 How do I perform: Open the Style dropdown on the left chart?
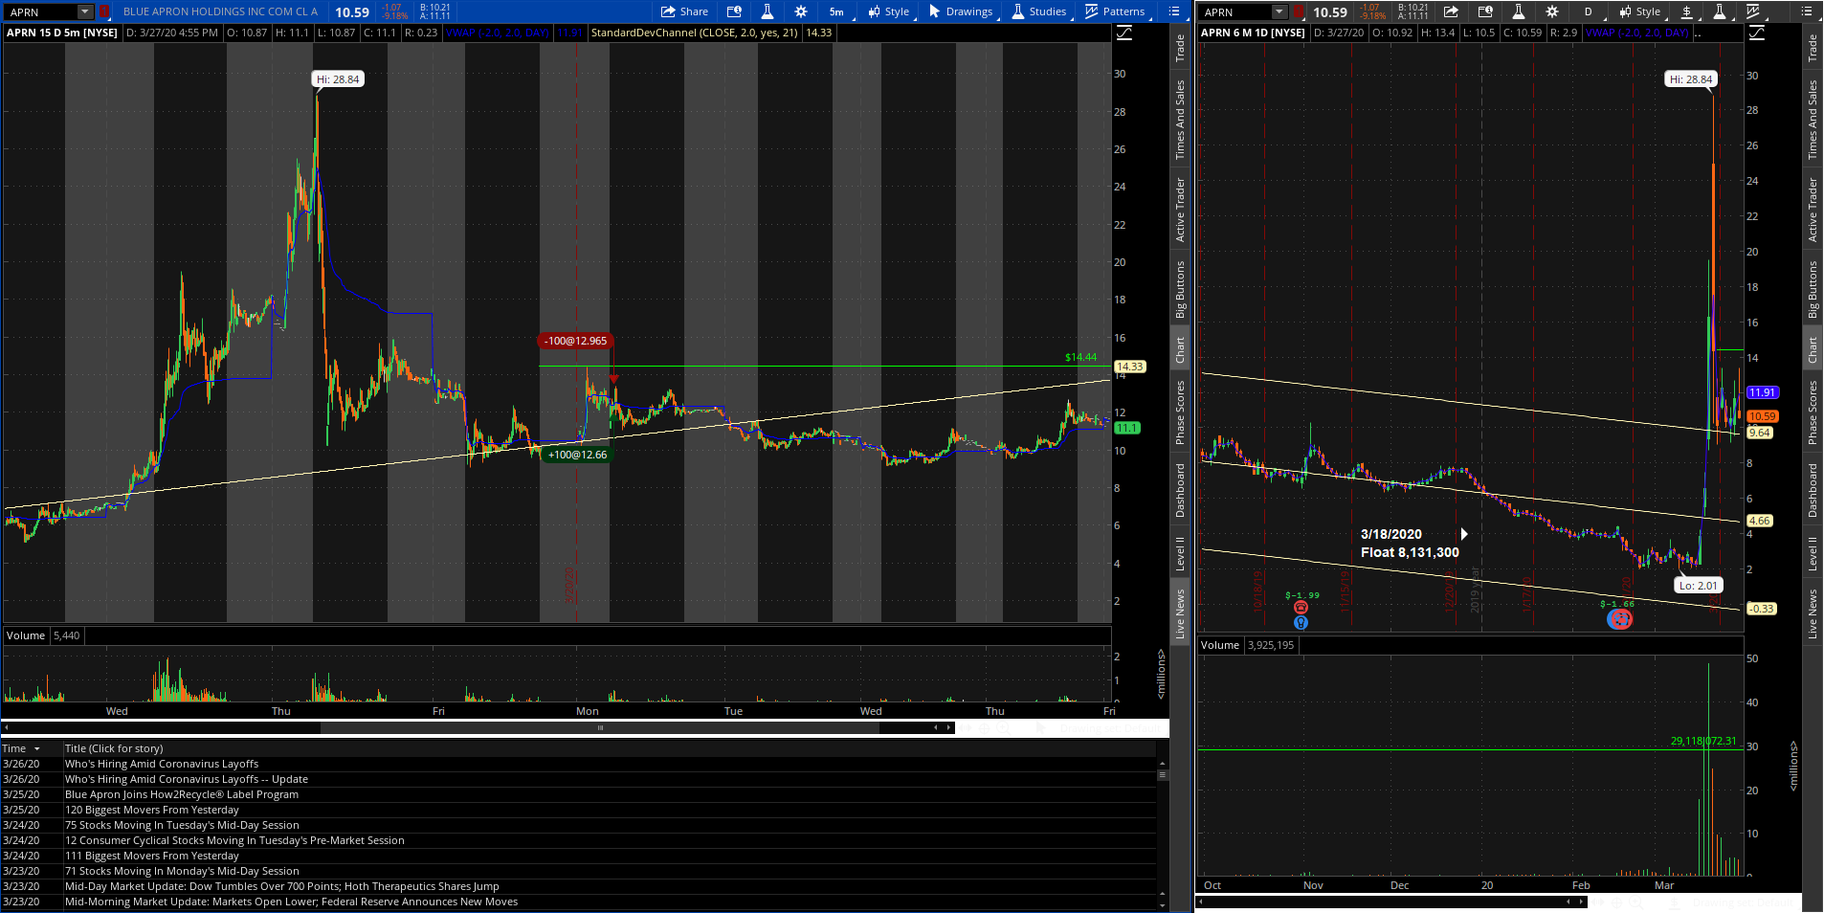pyautogui.click(x=889, y=11)
